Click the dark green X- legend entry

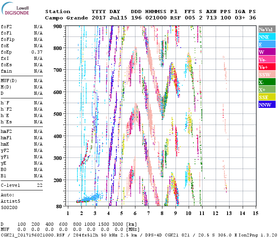click(266, 82)
